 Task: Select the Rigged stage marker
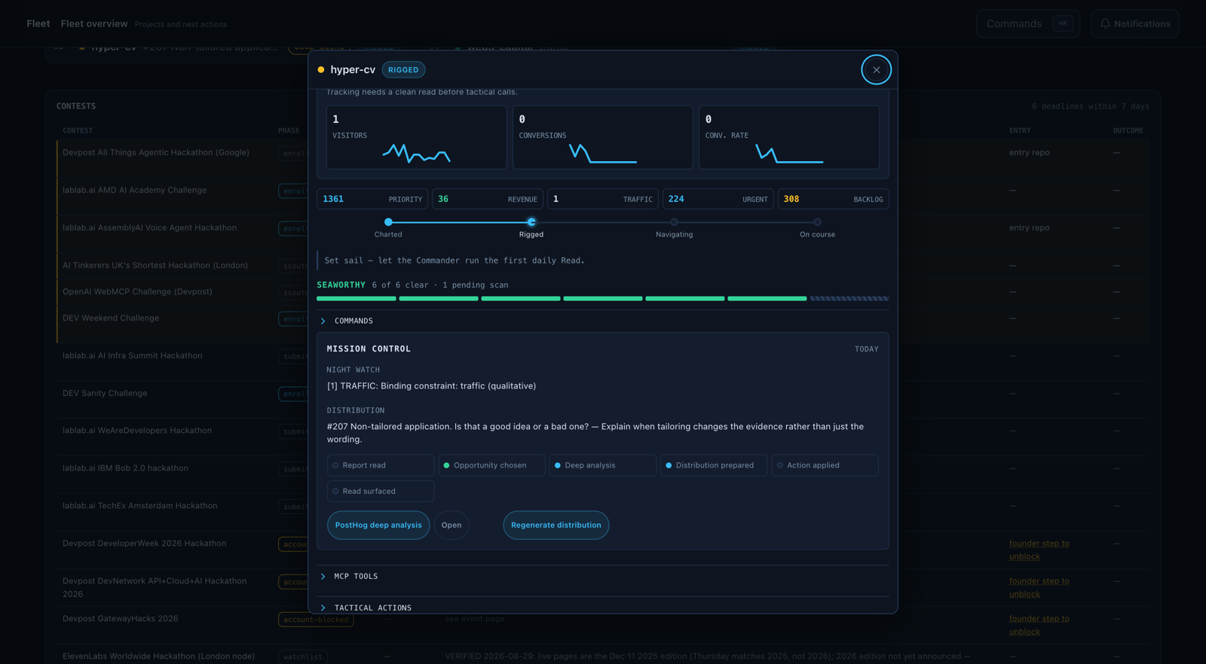[531, 222]
